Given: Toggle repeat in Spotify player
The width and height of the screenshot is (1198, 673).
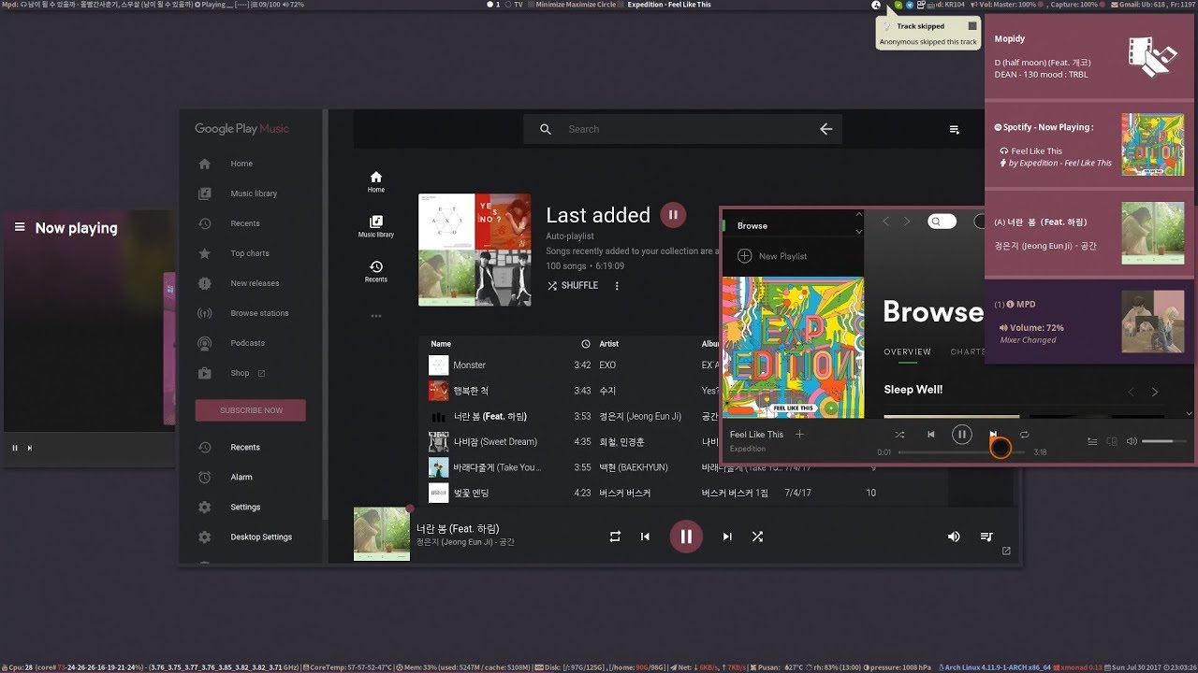Looking at the screenshot, I should [1024, 435].
